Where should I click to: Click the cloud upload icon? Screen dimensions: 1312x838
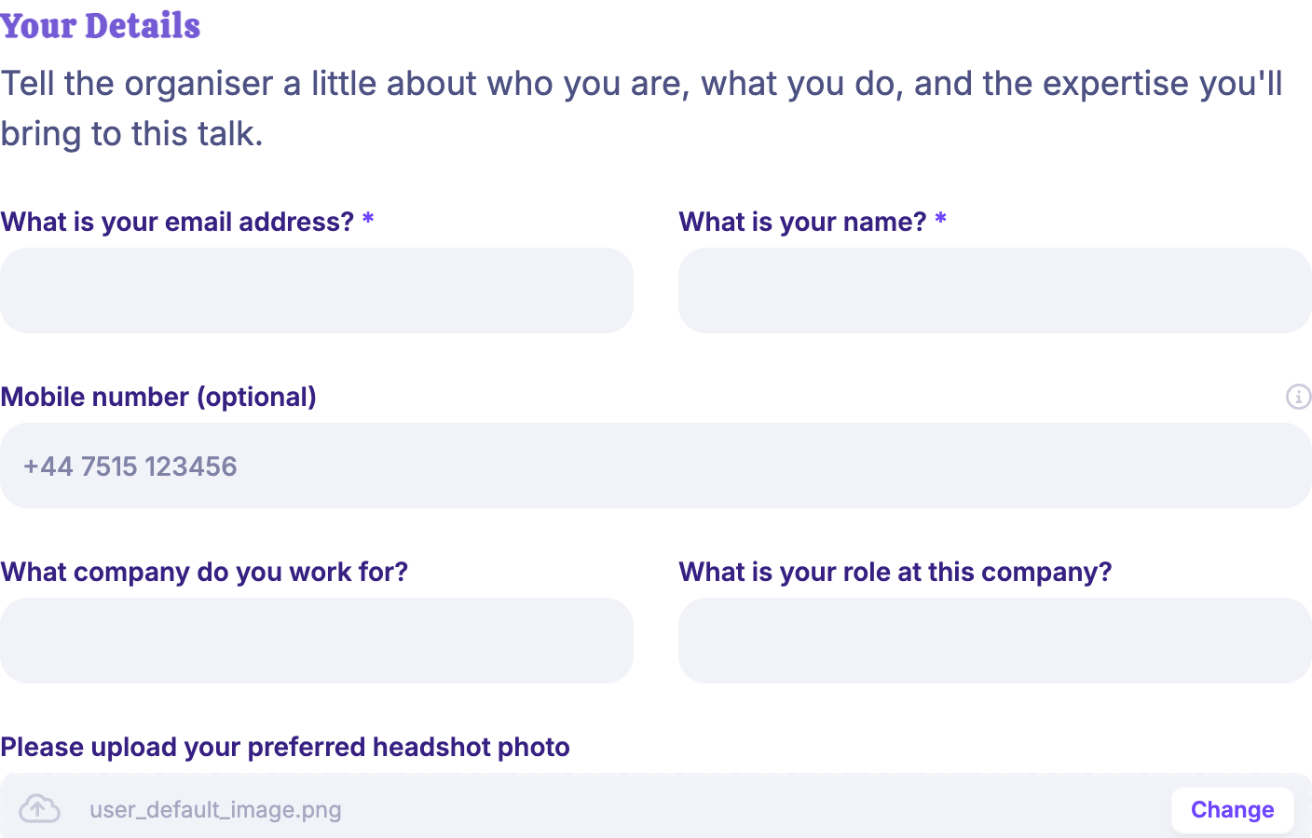click(x=40, y=808)
